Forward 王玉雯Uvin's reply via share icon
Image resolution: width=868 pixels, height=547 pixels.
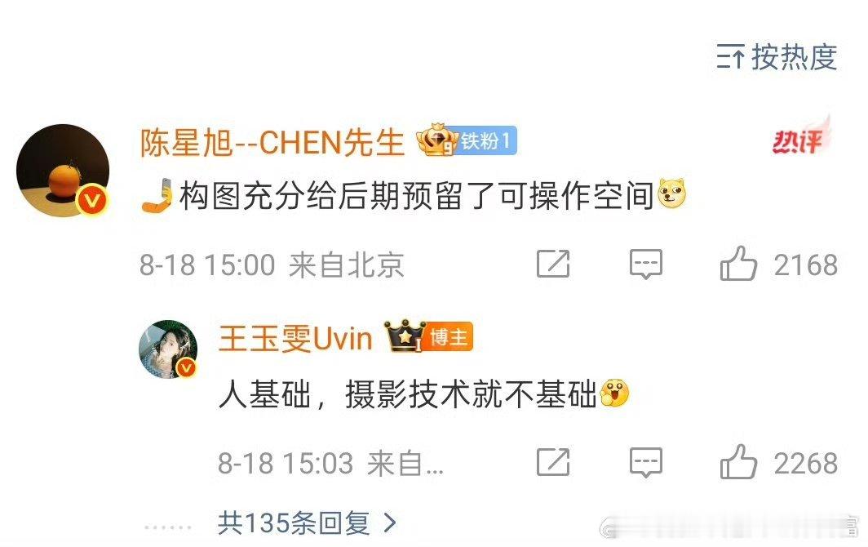pos(553,462)
